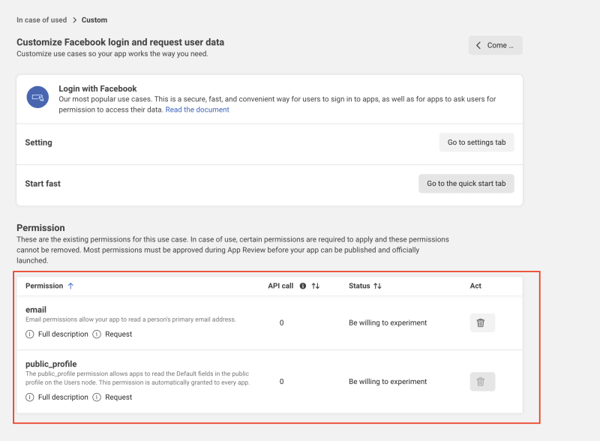Click the public_profile row status text
The image size is (600, 441).
pyautogui.click(x=388, y=382)
